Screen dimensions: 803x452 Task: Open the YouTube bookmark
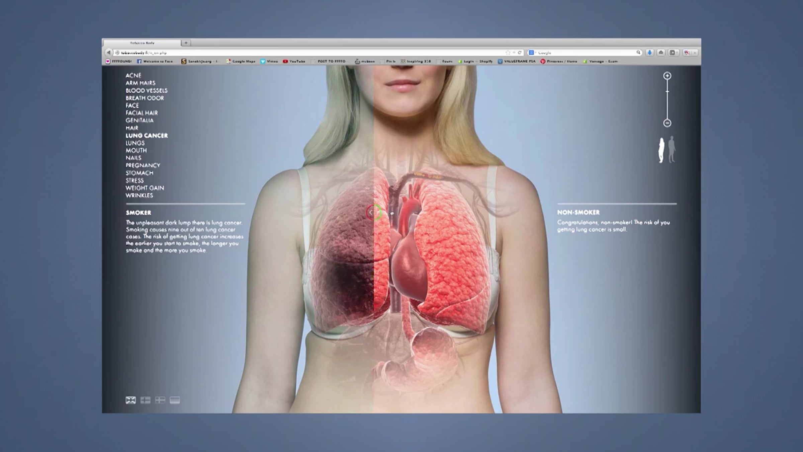coord(294,61)
